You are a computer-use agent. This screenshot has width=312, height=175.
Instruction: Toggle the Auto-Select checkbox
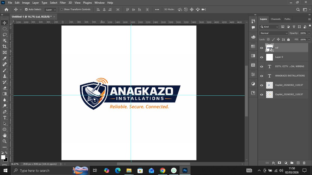26,10
